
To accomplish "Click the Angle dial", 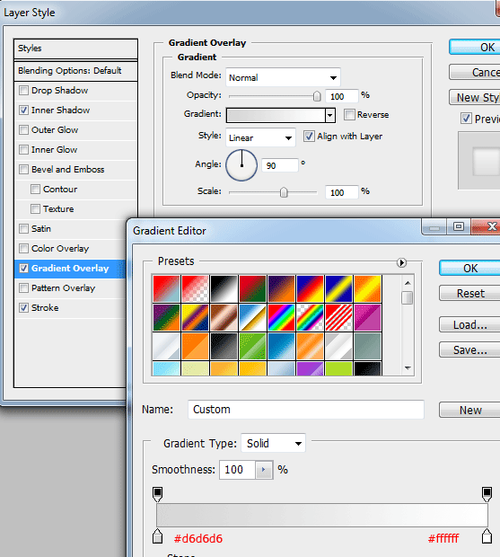I will (x=241, y=165).
